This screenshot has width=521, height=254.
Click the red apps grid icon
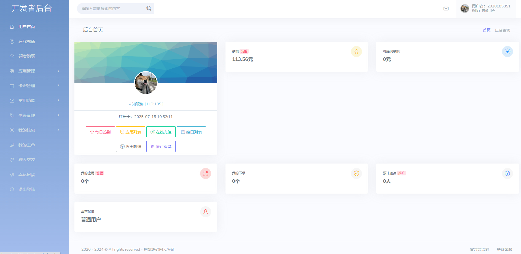205,173
